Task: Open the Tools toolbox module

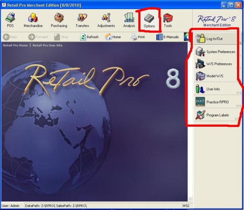Action: click(x=168, y=20)
